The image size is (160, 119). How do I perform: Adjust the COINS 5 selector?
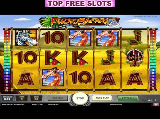click(x=22, y=98)
